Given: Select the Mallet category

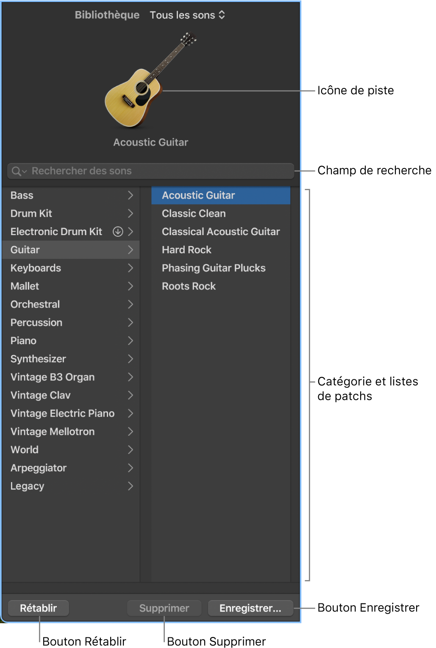Looking at the screenshot, I should click(71, 286).
